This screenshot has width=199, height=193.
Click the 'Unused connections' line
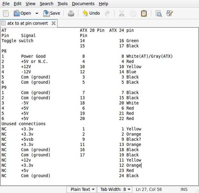23,124
